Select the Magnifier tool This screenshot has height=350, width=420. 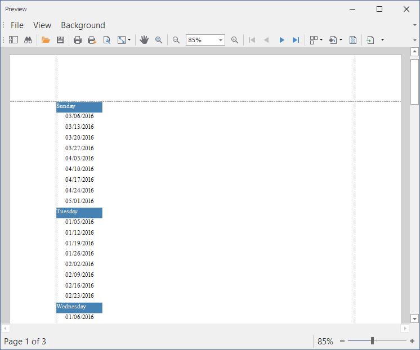tap(159, 40)
